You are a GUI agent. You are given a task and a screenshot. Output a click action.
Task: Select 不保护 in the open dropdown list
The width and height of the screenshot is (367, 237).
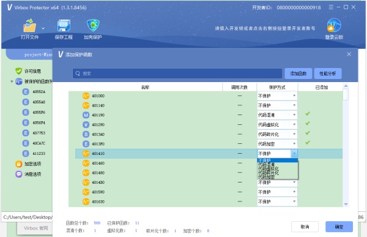[x=278, y=160]
